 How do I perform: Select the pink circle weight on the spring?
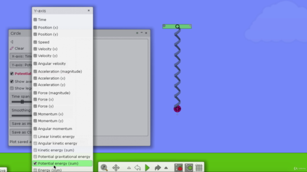point(177,109)
